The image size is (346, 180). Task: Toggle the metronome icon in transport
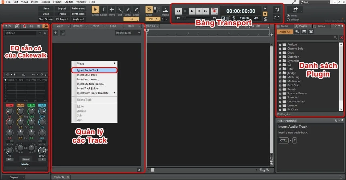coord(265,19)
